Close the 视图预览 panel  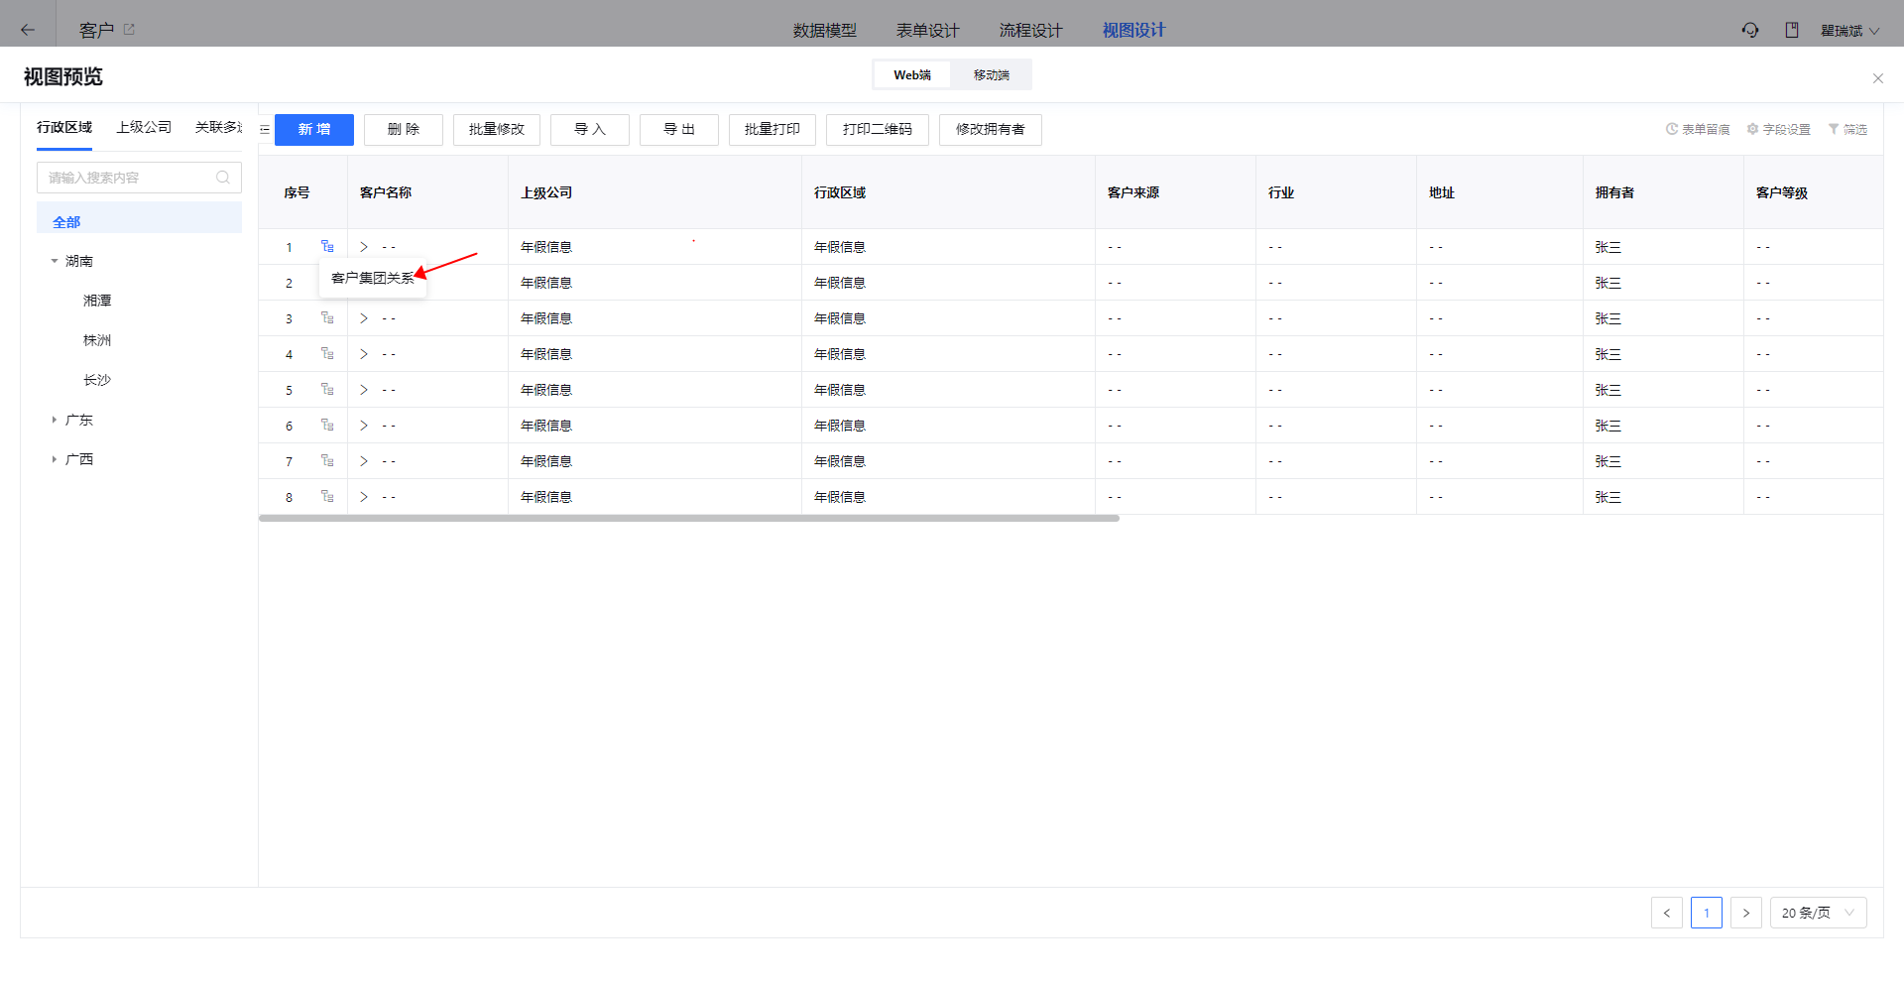pyautogui.click(x=1877, y=78)
